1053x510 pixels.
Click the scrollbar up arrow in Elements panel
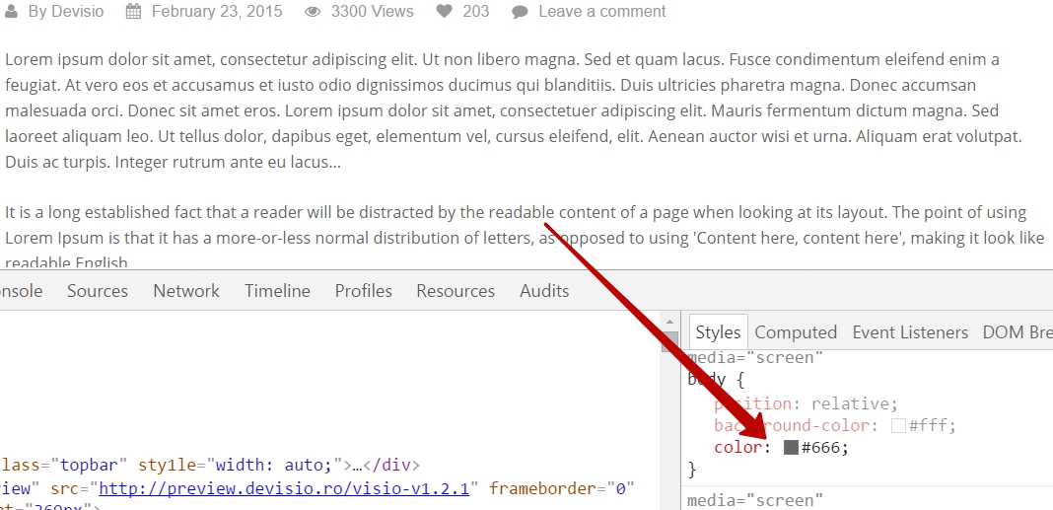669,323
